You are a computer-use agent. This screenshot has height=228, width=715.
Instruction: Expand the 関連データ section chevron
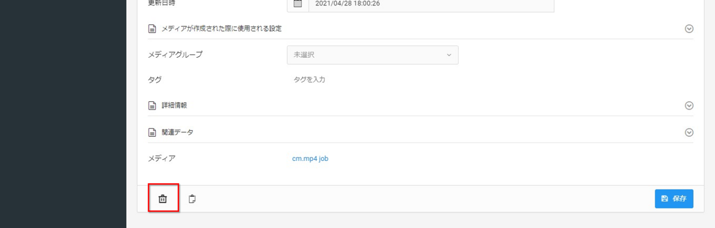pos(689,133)
